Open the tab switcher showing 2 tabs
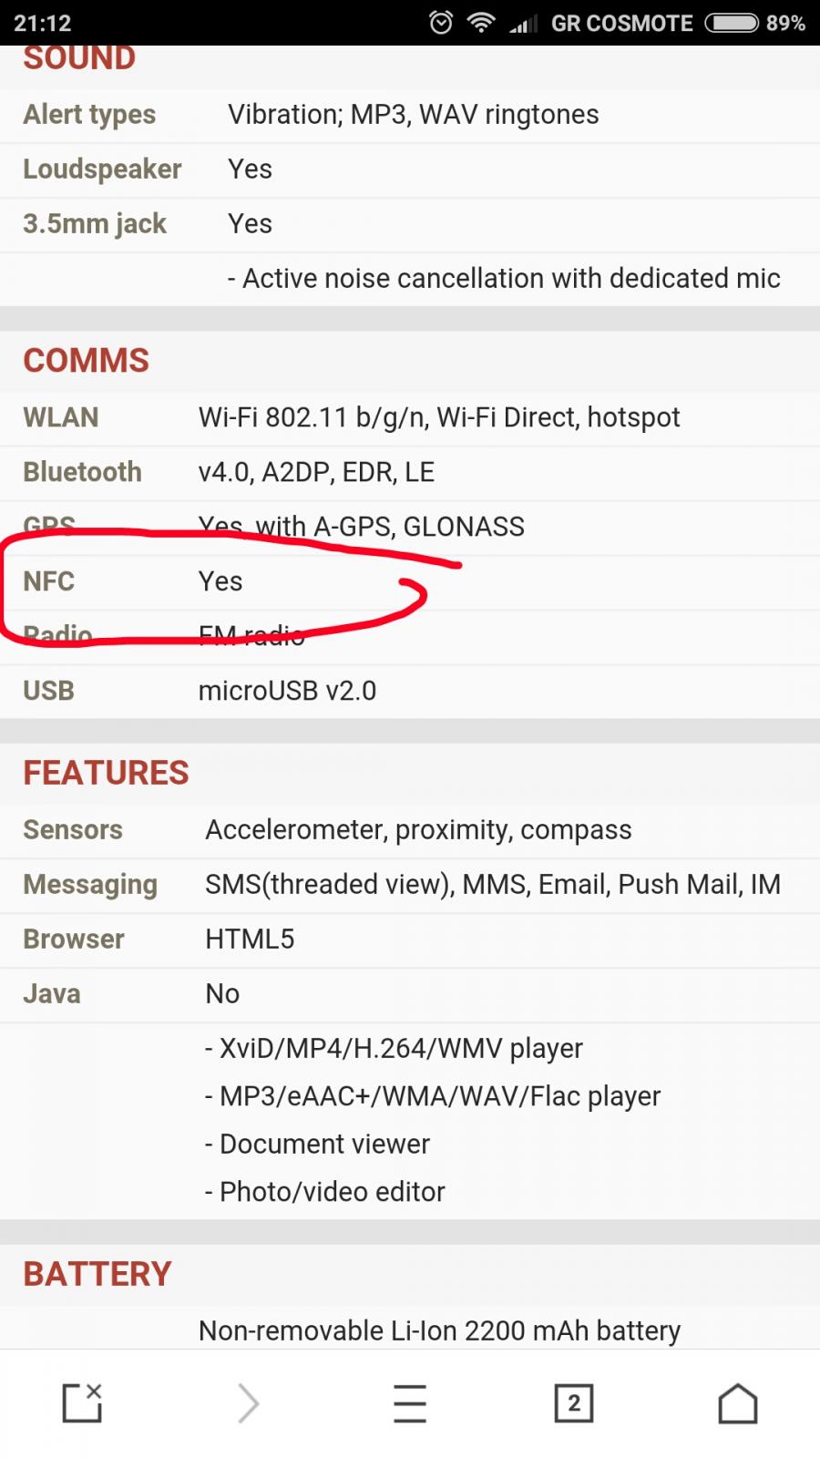 574,1403
